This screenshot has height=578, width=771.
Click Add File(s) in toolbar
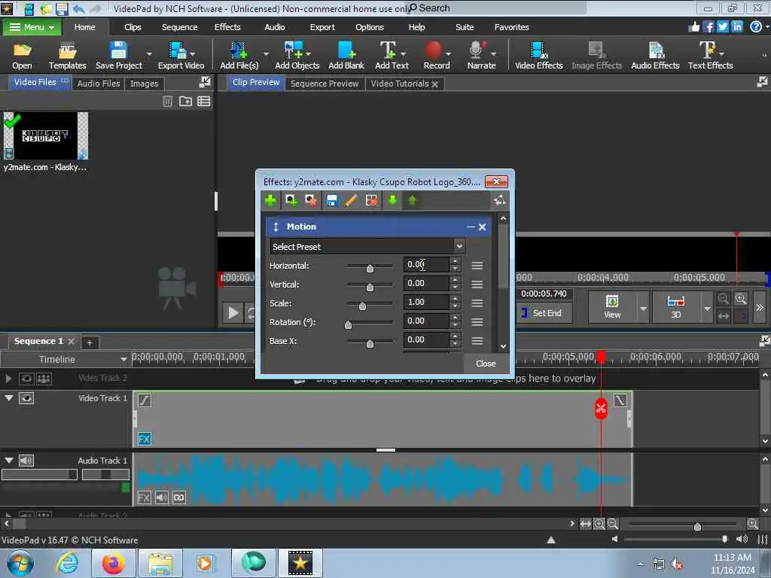[239, 56]
